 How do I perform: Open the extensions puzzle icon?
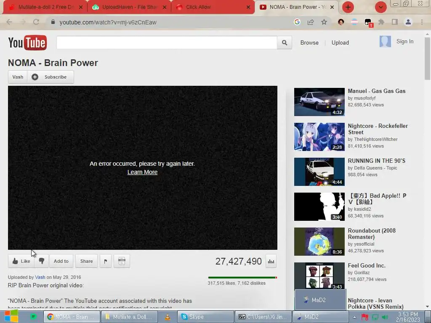[381, 22]
